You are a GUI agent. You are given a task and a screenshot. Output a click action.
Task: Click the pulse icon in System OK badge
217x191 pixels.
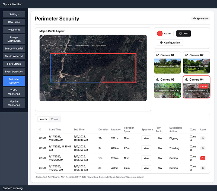tap(194, 19)
